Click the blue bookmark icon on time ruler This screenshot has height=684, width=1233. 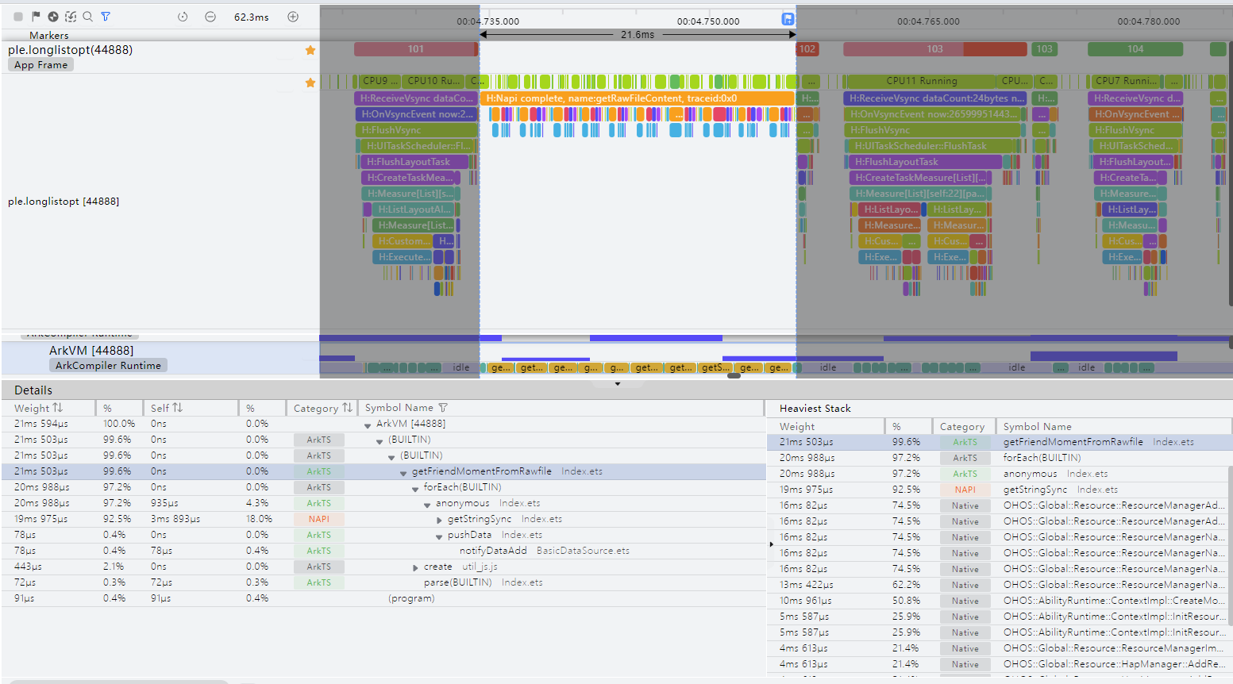(788, 19)
